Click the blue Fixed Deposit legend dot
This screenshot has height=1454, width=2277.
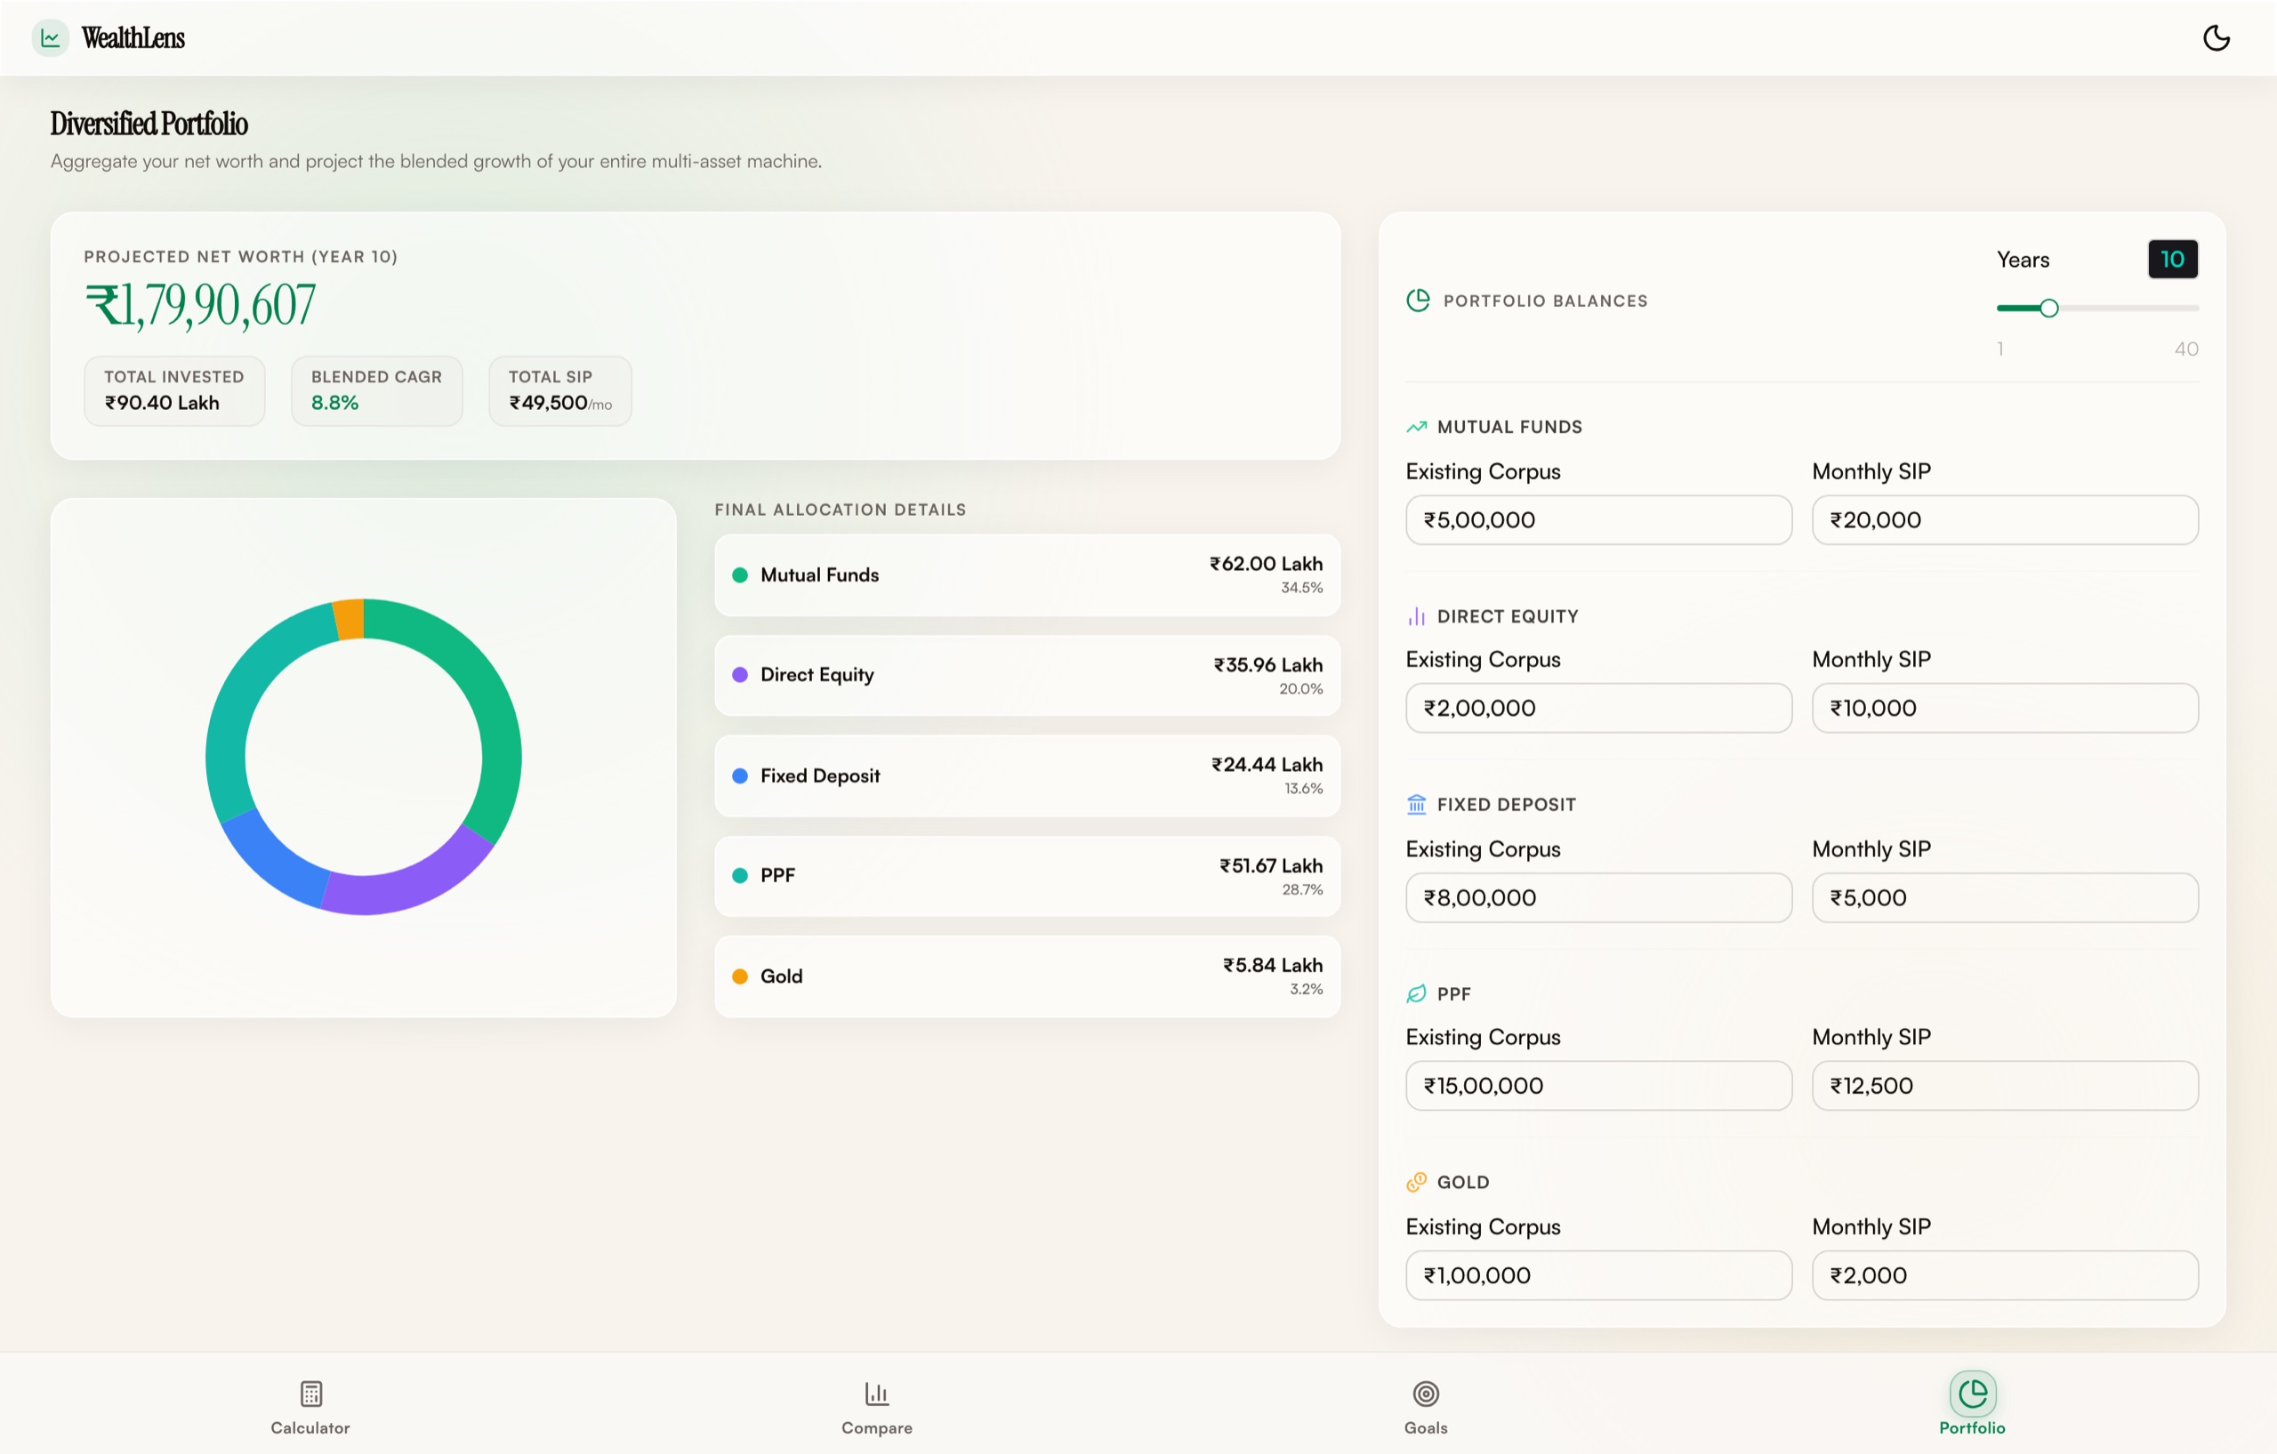click(740, 776)
